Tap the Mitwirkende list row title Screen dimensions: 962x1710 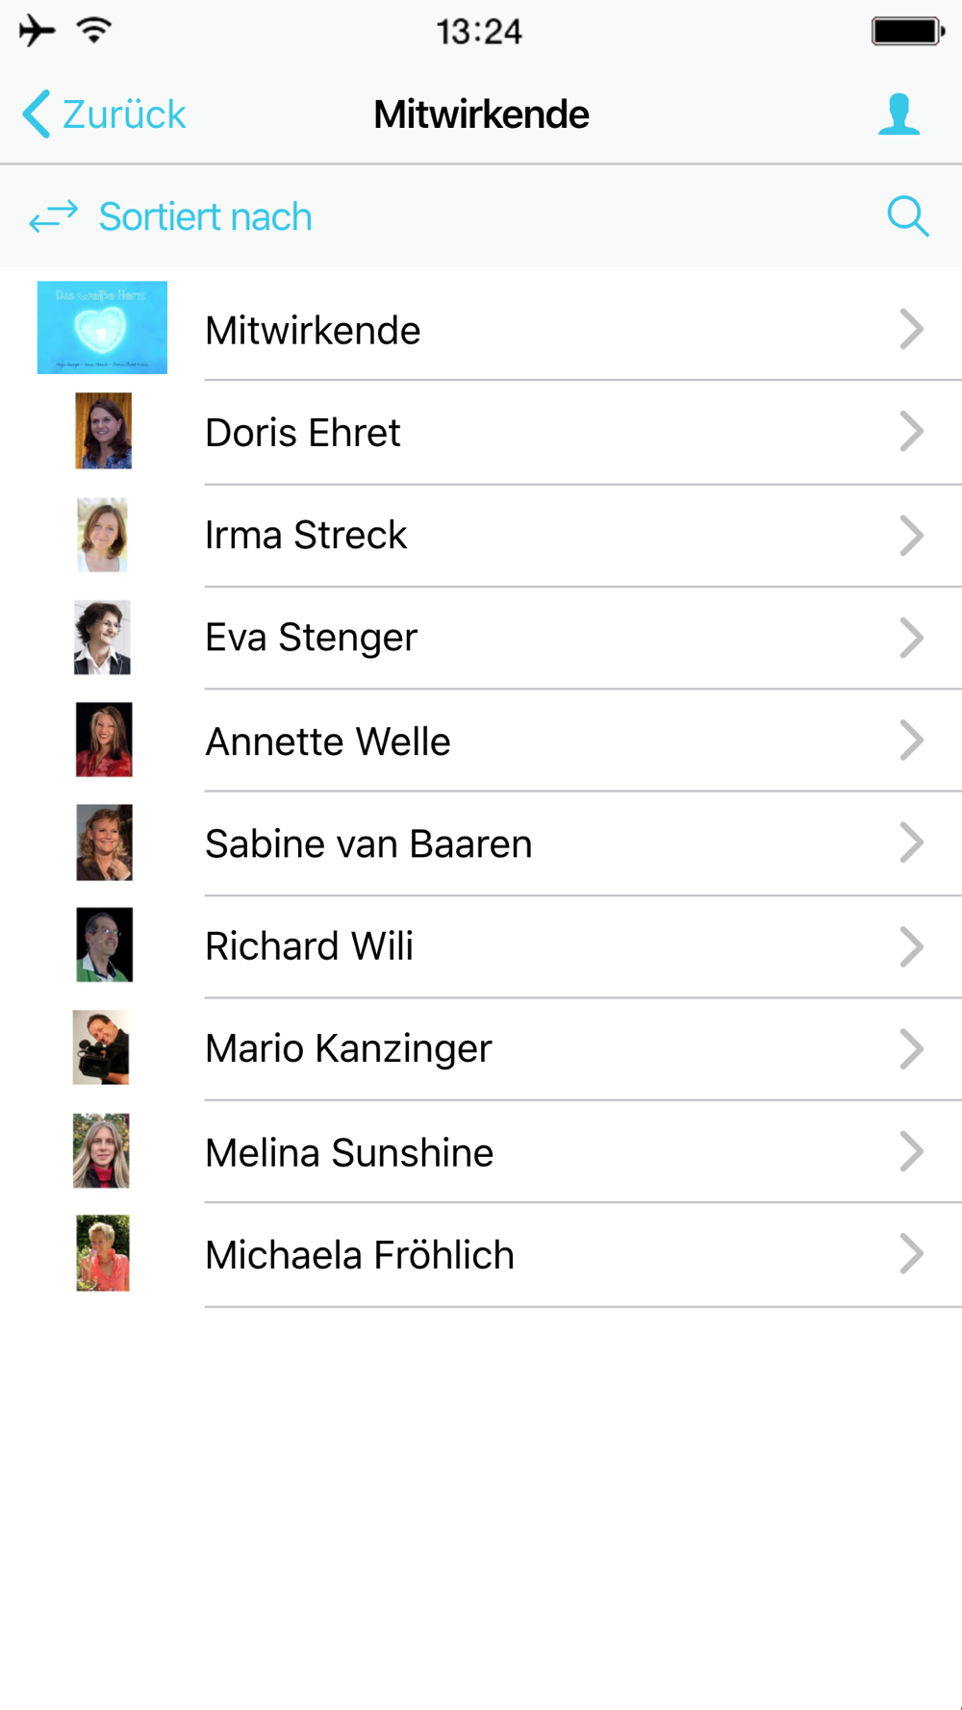313,330
